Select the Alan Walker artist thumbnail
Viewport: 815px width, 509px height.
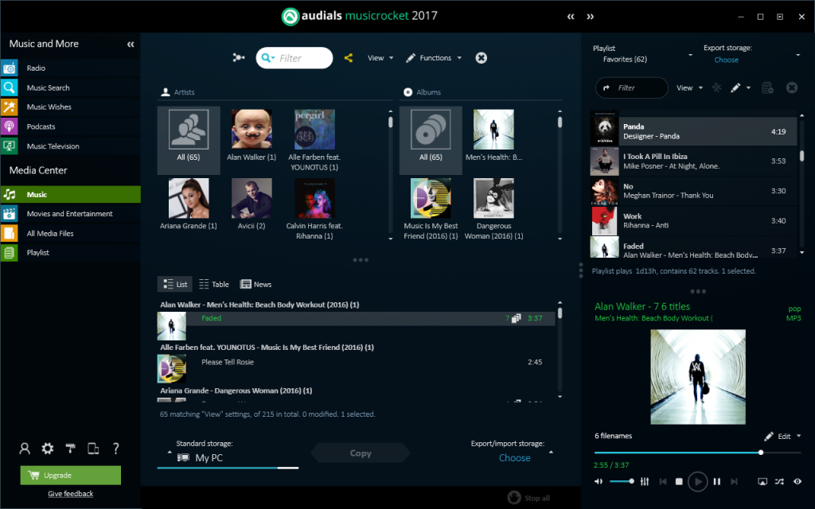pos(251,128)
